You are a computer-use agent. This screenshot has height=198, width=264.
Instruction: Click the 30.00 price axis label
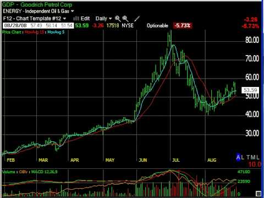[x=252, y=133]
